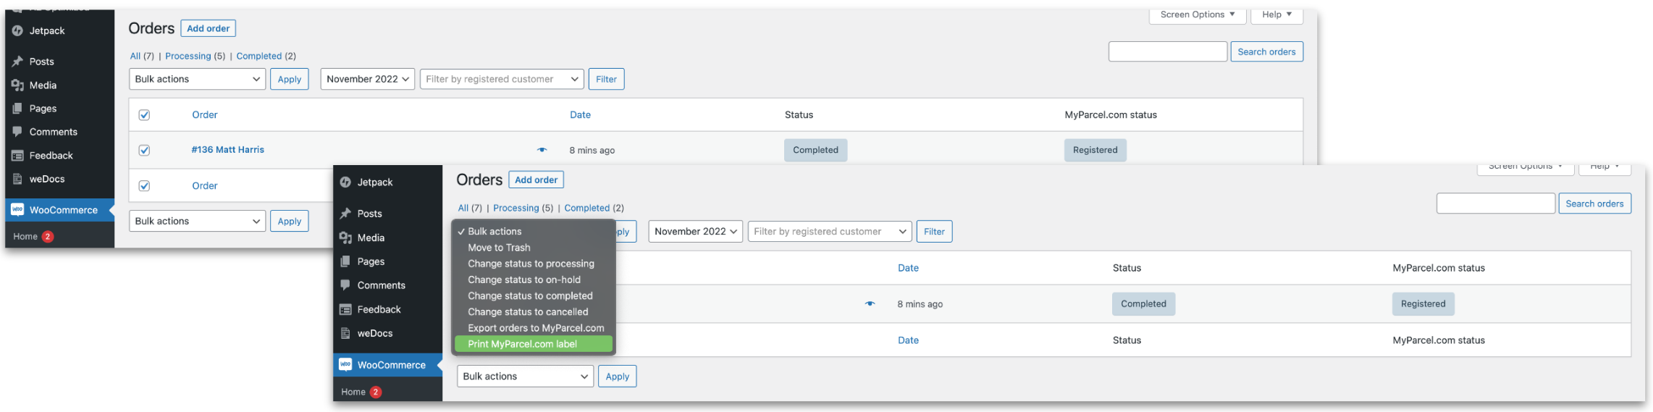Choose Export orders to MyParcel.com option
The width and height of the screenshot is (1653, 412).
[535, 328]
